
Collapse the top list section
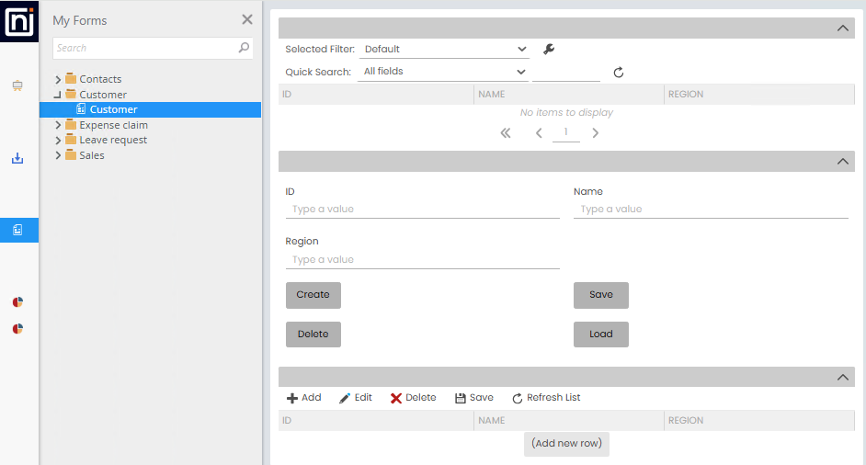point(843,28)
